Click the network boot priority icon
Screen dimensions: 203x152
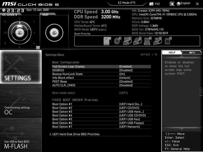tap(168, 41)
